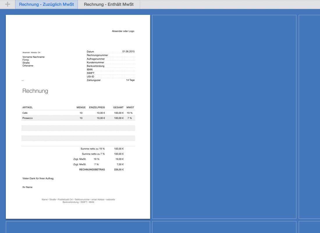Select the Rechnung - Zuzüglich MwSt tab
This screenshot has height=233, width=320.
click(x=47, y=4)
